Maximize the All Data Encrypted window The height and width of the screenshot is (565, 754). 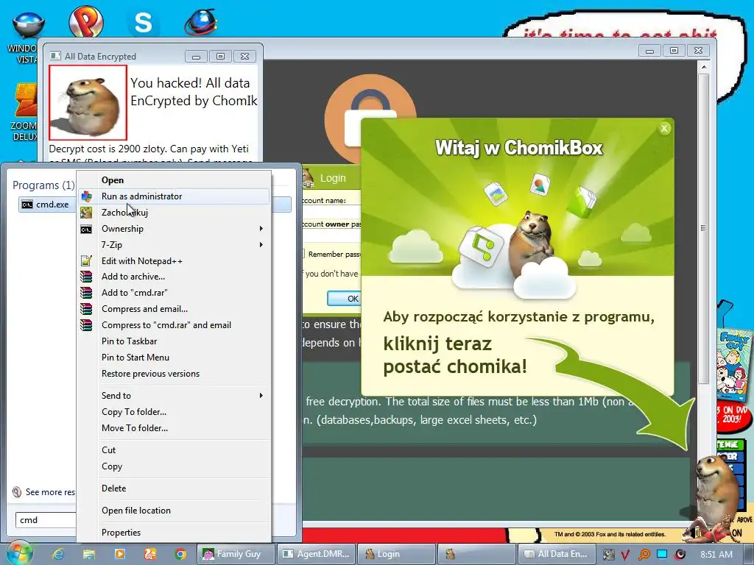click(x=220, y=56)
